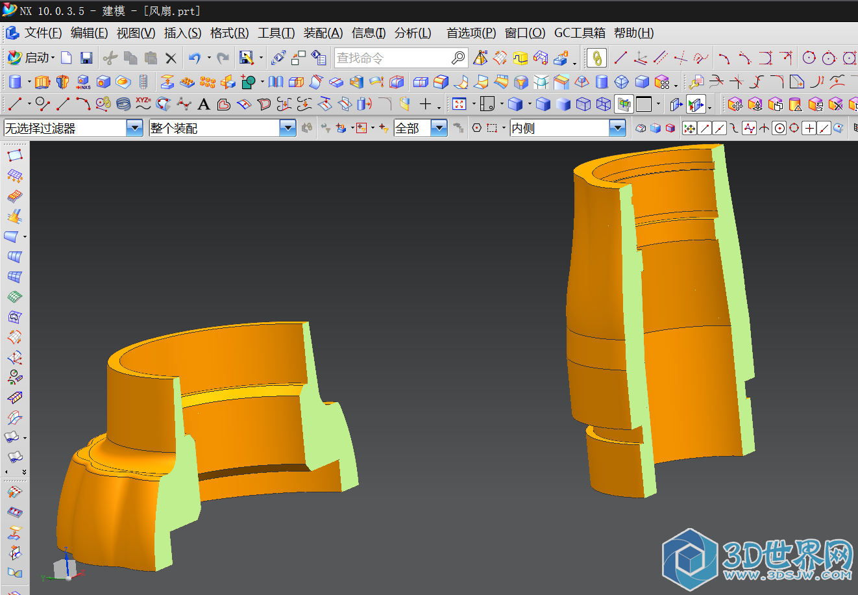The image size is (858, 595).
Task: Toggle the background color shading button
Action: pos(644,104)
